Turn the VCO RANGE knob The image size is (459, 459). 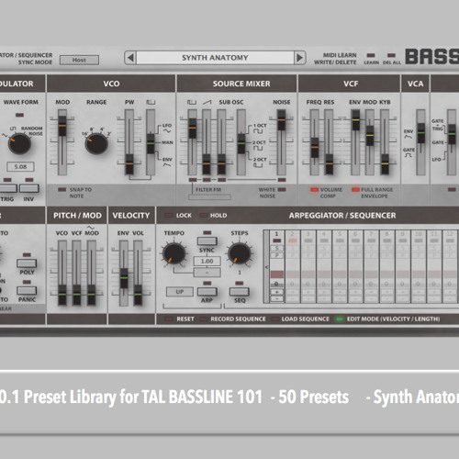[x=96, y=143]
